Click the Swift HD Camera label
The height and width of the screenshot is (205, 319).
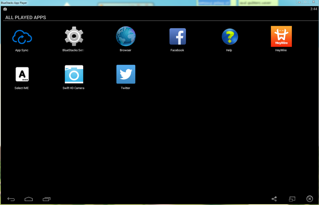point(74,88)
